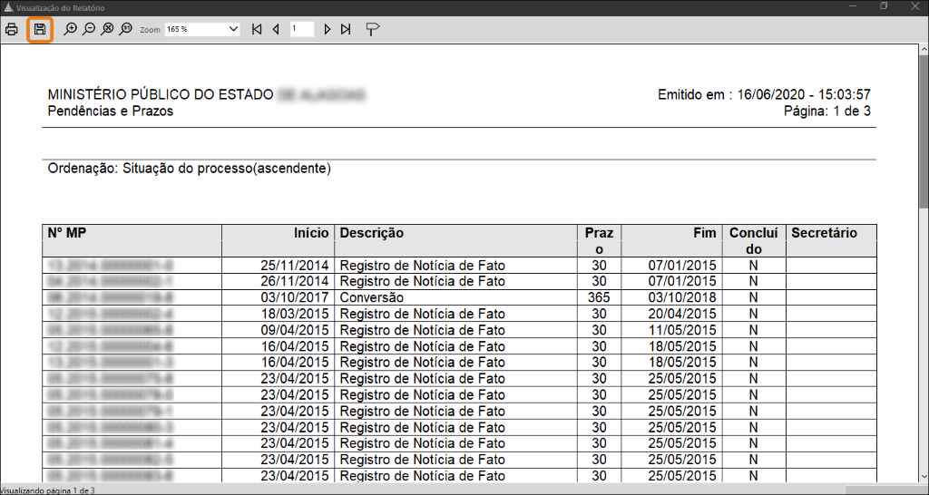The image size is (929, 495).
Task: Select the start date '26/11/2014'
Action: [295, 281]
